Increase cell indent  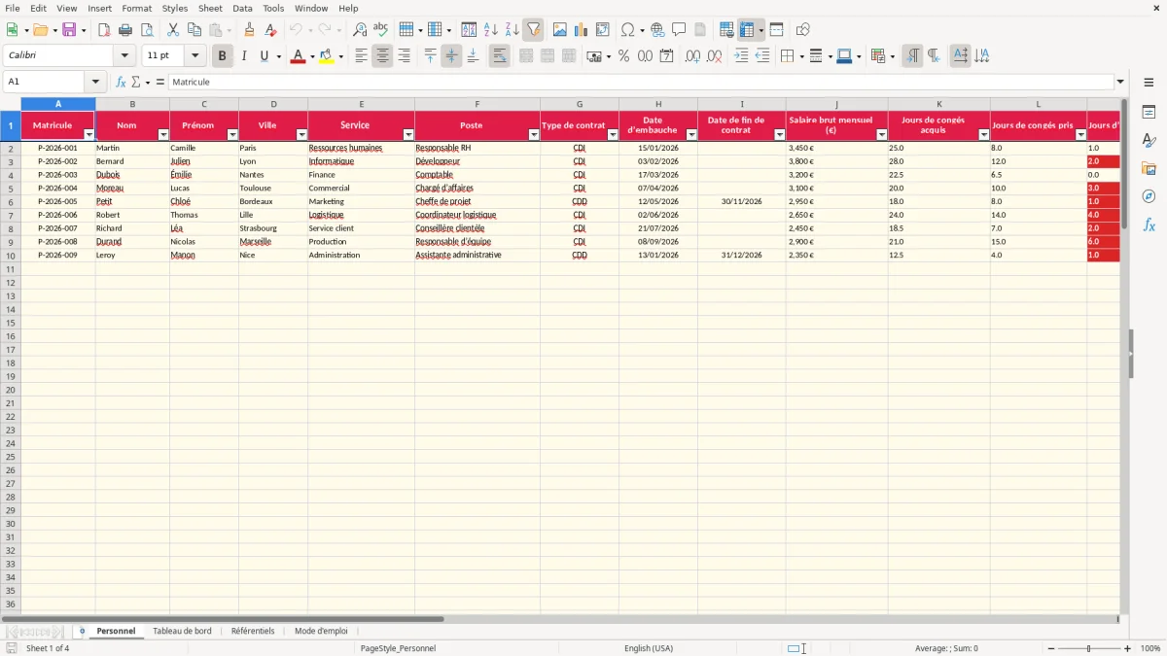741,56
